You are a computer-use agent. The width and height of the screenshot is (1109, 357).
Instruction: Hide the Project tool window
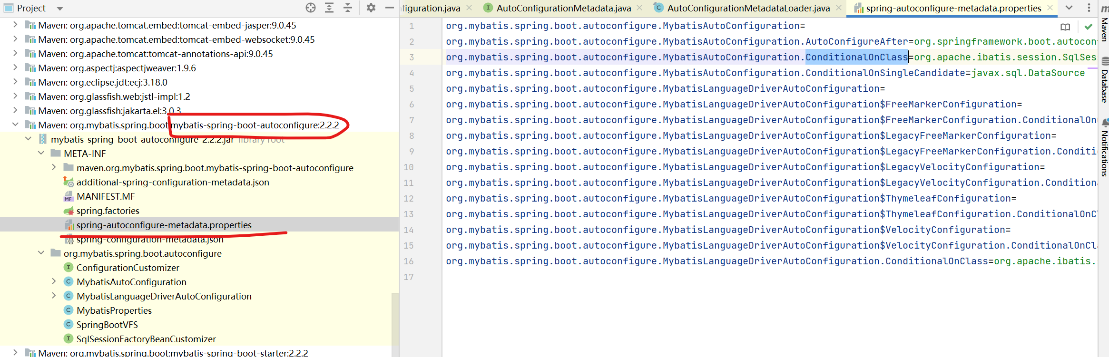(389, 8)
